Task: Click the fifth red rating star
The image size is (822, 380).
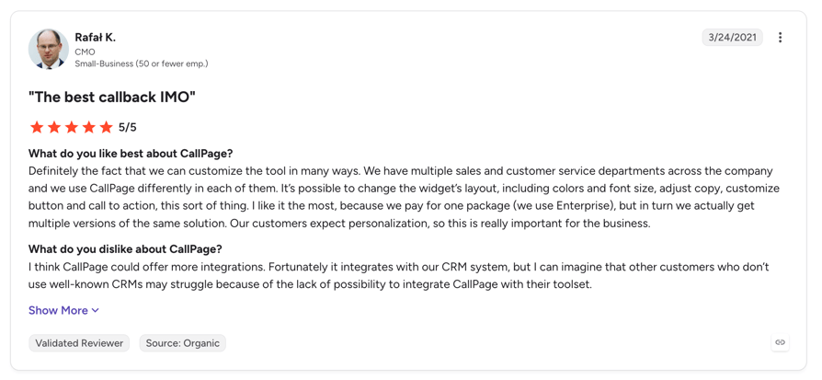Action: 106,127
